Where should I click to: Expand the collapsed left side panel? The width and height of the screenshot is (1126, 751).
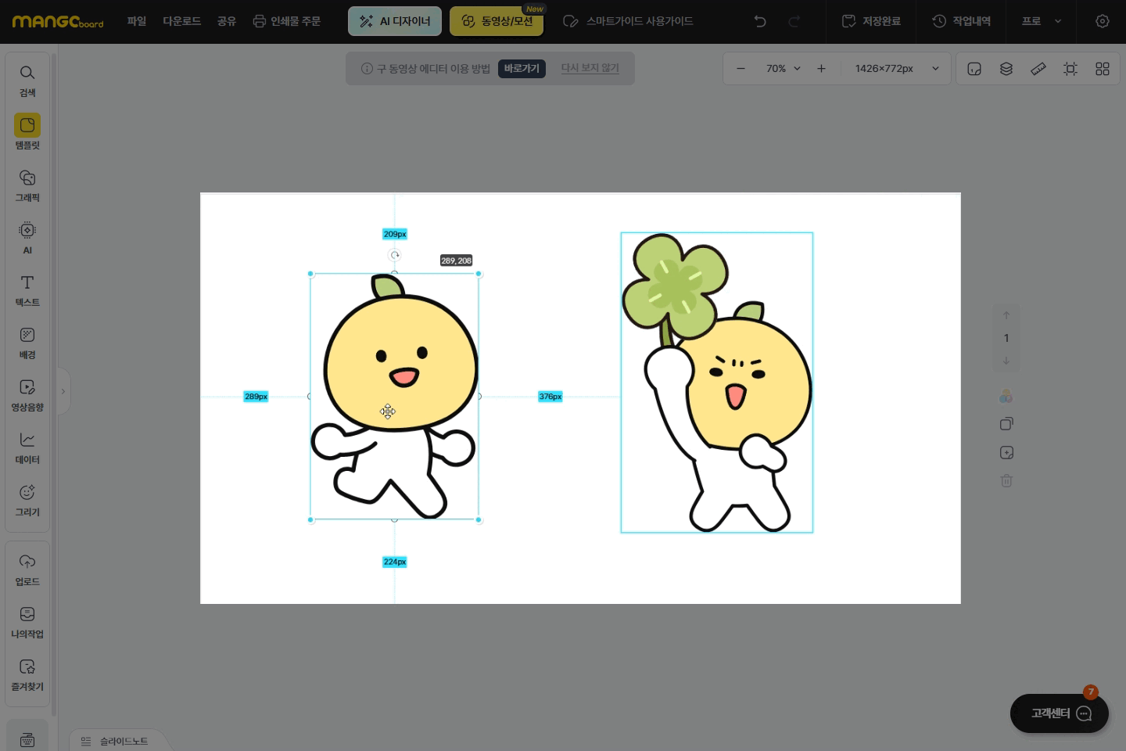click(63, 391)
